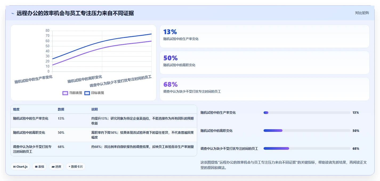The height and width of the screenshot is (181, 380).
Task: Click the y-axis label 80 on the chart
Action: [x=47, y=31]
